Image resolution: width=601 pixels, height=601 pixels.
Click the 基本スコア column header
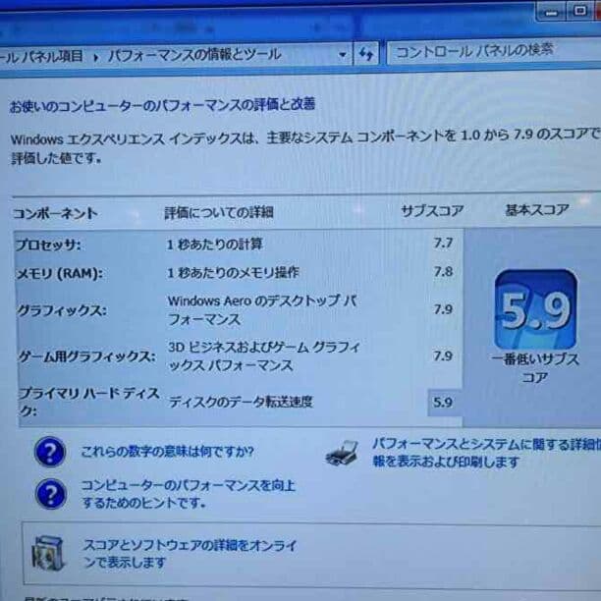pos(537,210)
